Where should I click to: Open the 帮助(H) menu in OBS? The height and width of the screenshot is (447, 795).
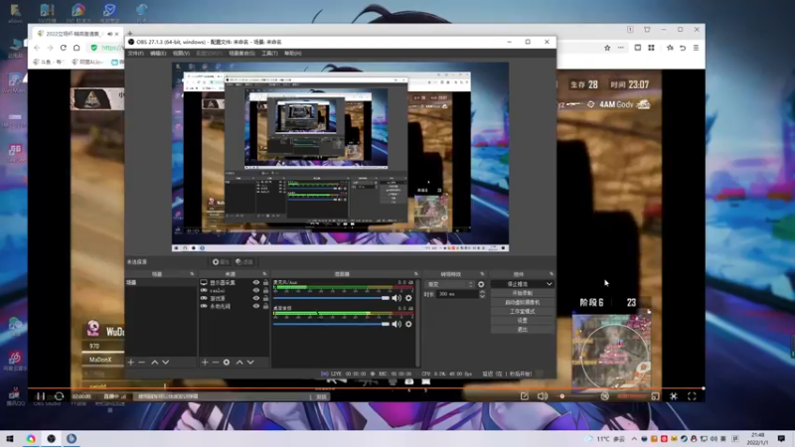point(292,54)
